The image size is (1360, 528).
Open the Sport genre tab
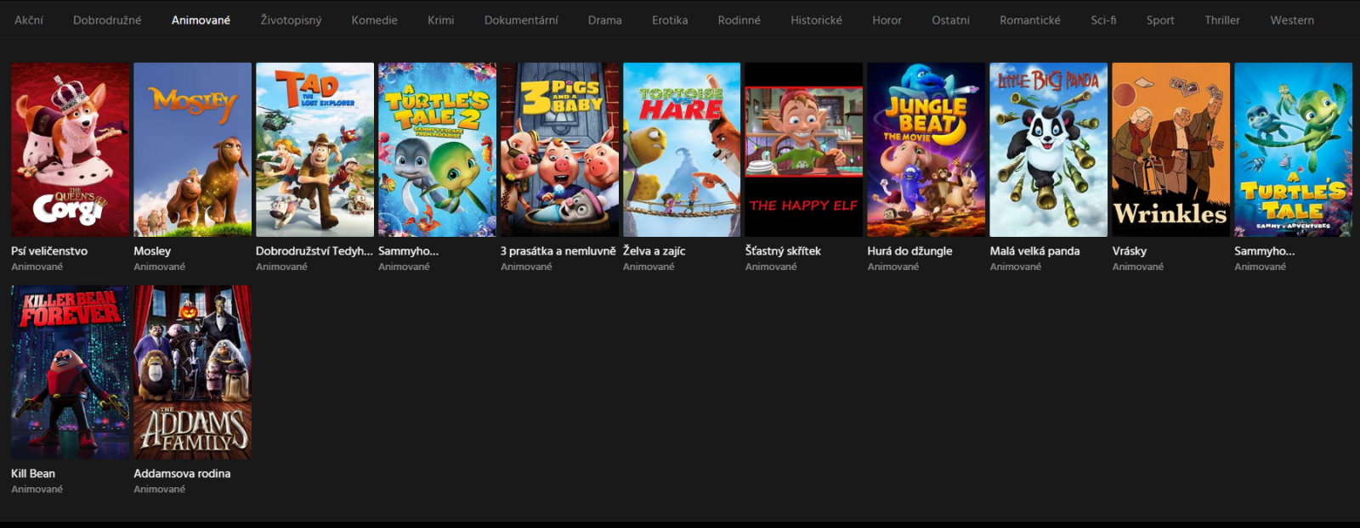[1160, 20]
